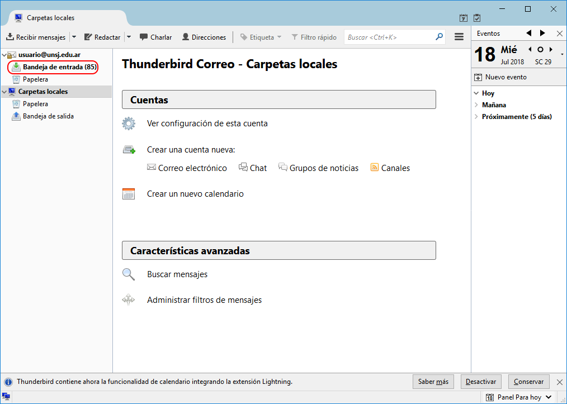
Task: Go to next day in Eventos header
Action: pos(542,33)
